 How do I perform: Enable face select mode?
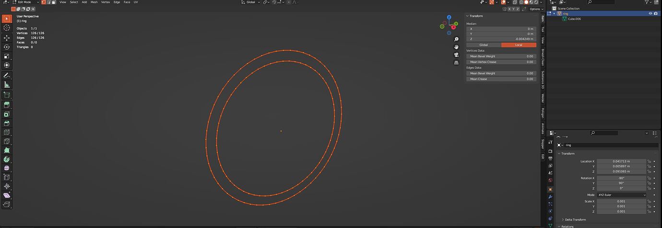(x=53, y=2)
